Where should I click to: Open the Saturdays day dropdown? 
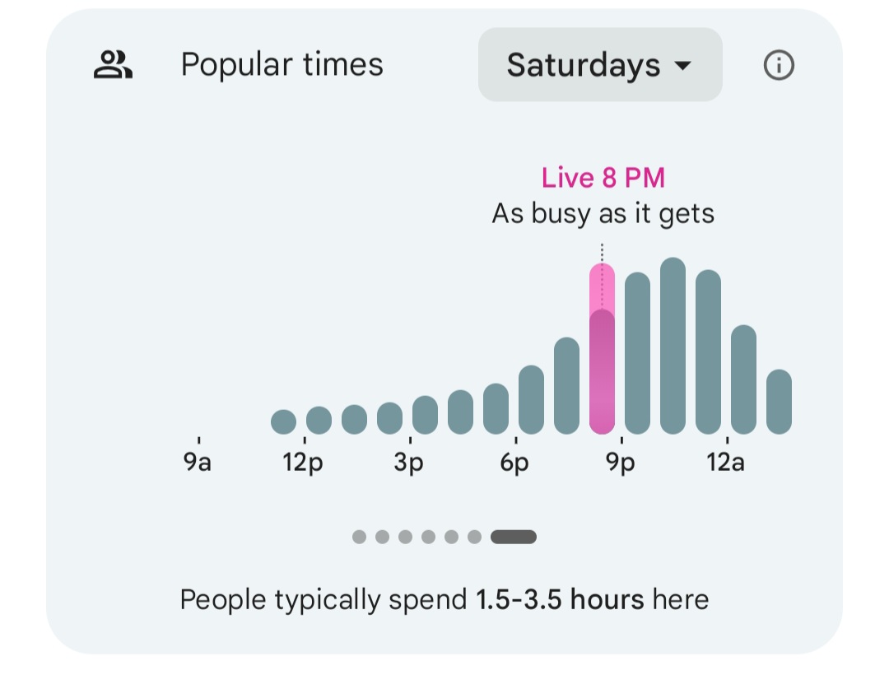599,65
